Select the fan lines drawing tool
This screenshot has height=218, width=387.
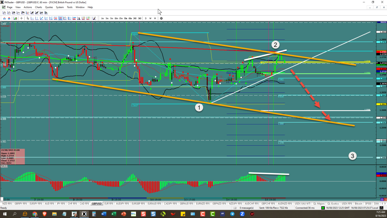pyautogui.click(x=65, y=18)
